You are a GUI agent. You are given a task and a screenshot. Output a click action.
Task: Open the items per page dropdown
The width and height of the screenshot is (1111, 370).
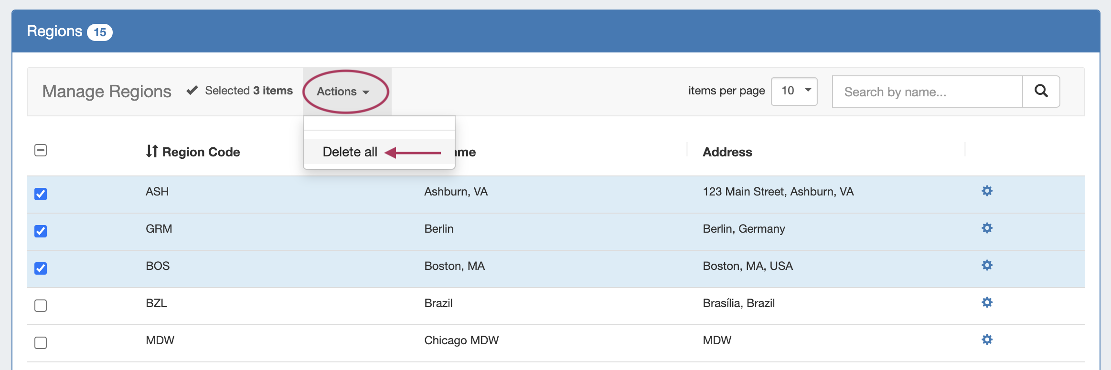click(794, 91)
